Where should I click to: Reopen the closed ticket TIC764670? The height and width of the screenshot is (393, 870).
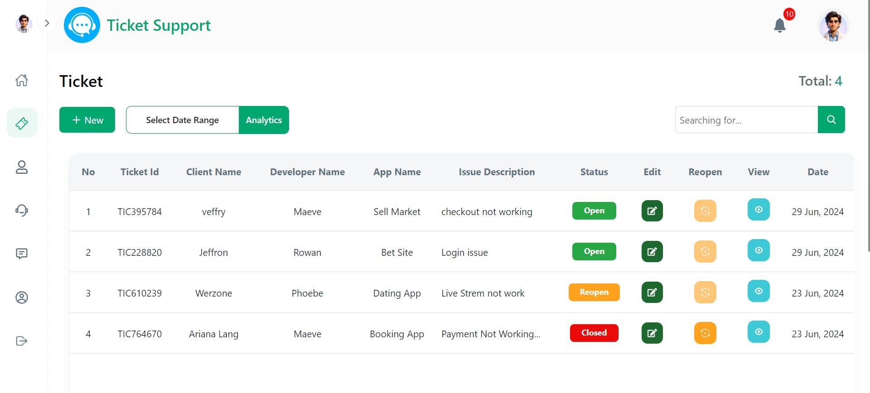(x=705, y=333)
